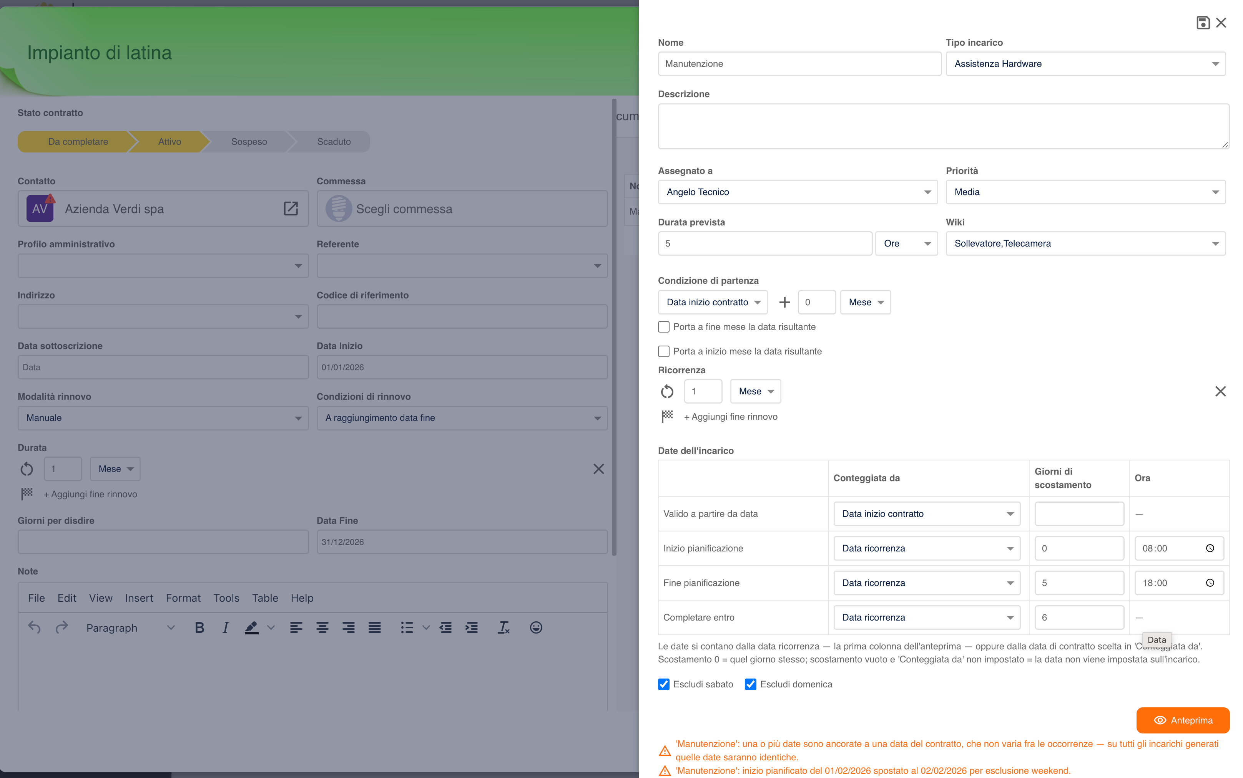Remove the contract Durata with the X
1243x778 pixels.
coord(598,469)
